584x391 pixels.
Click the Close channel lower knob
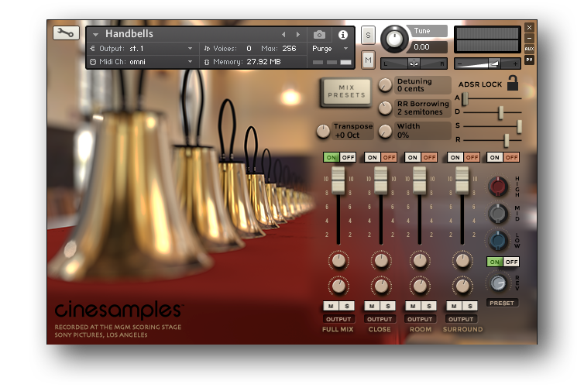pyautogui.click(x=380, y=286)
